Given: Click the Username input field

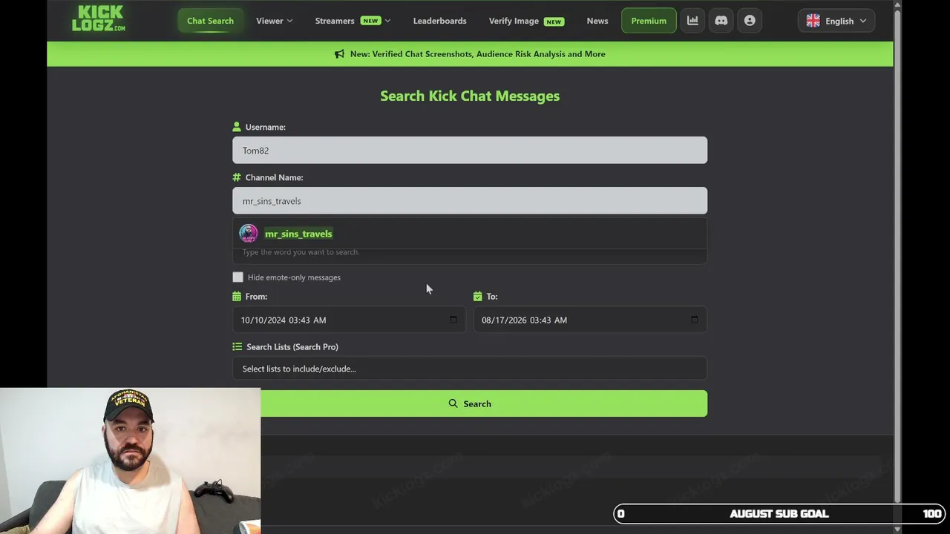Looking at the screenshot, I should pyautogui.click(x=470, y=151).
